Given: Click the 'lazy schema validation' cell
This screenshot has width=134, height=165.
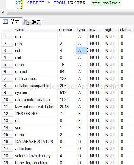Looking at the screenshot, I should click(35, 107).
